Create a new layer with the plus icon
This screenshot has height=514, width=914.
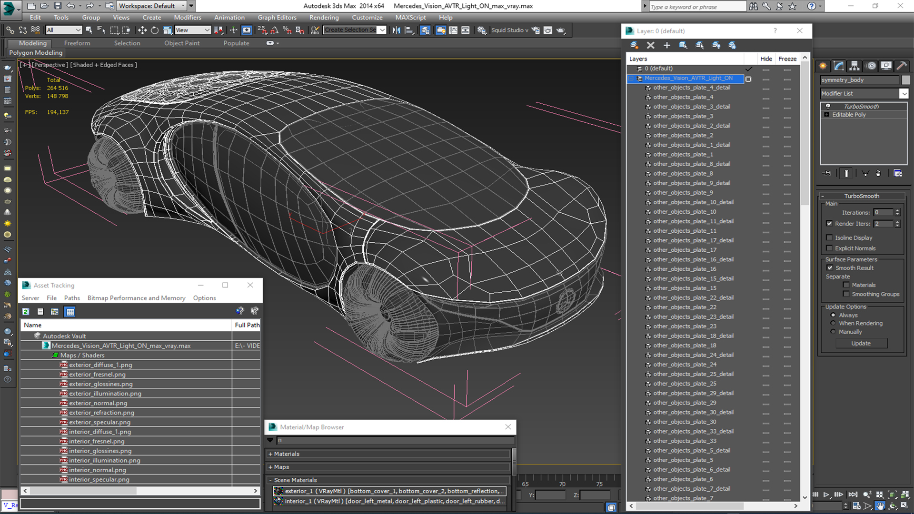click(666, 45)
